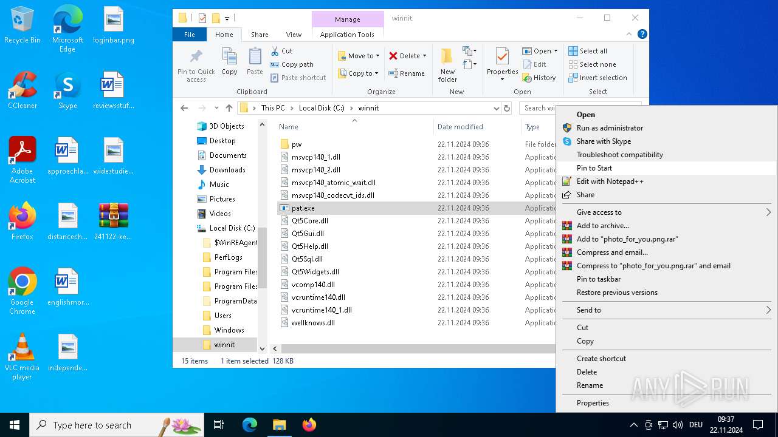The width and height of the screenshot is (778, 437).
Task: Open the Windows Start menu
Action: tap(15, 425)
